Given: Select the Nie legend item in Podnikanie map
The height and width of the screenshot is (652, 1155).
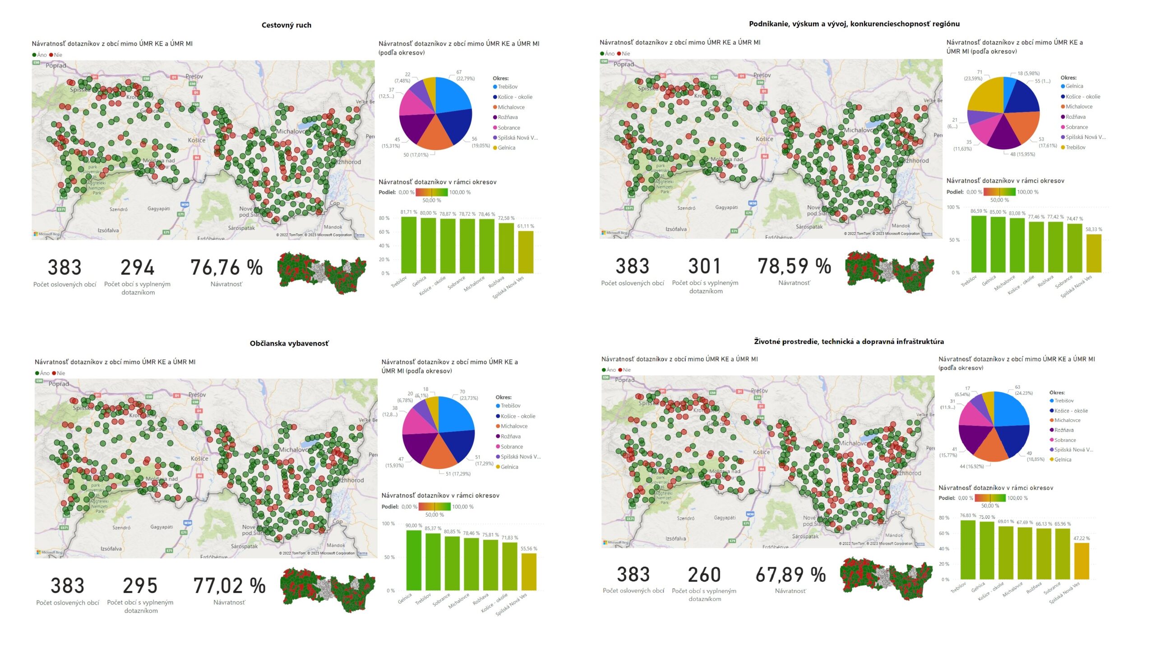Looking at the screenshot, I should pyautogui.click(x=624, y=54).
